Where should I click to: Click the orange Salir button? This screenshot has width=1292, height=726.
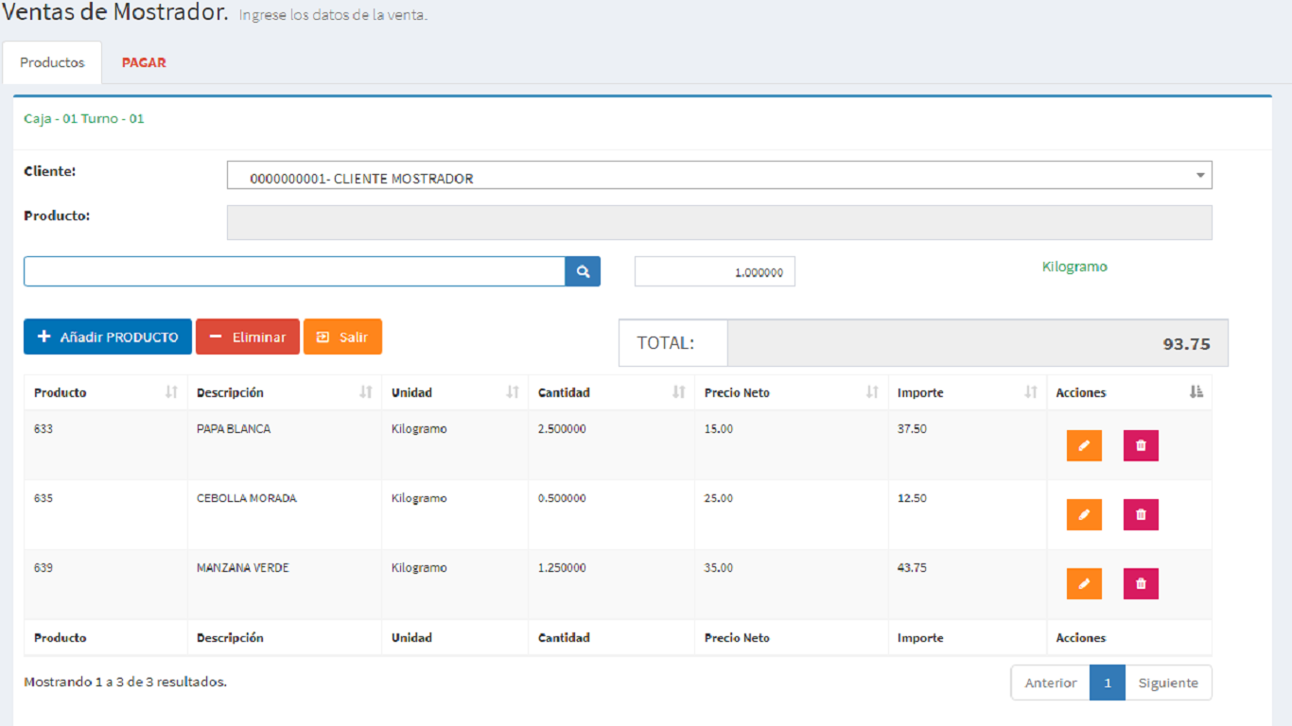342,337
